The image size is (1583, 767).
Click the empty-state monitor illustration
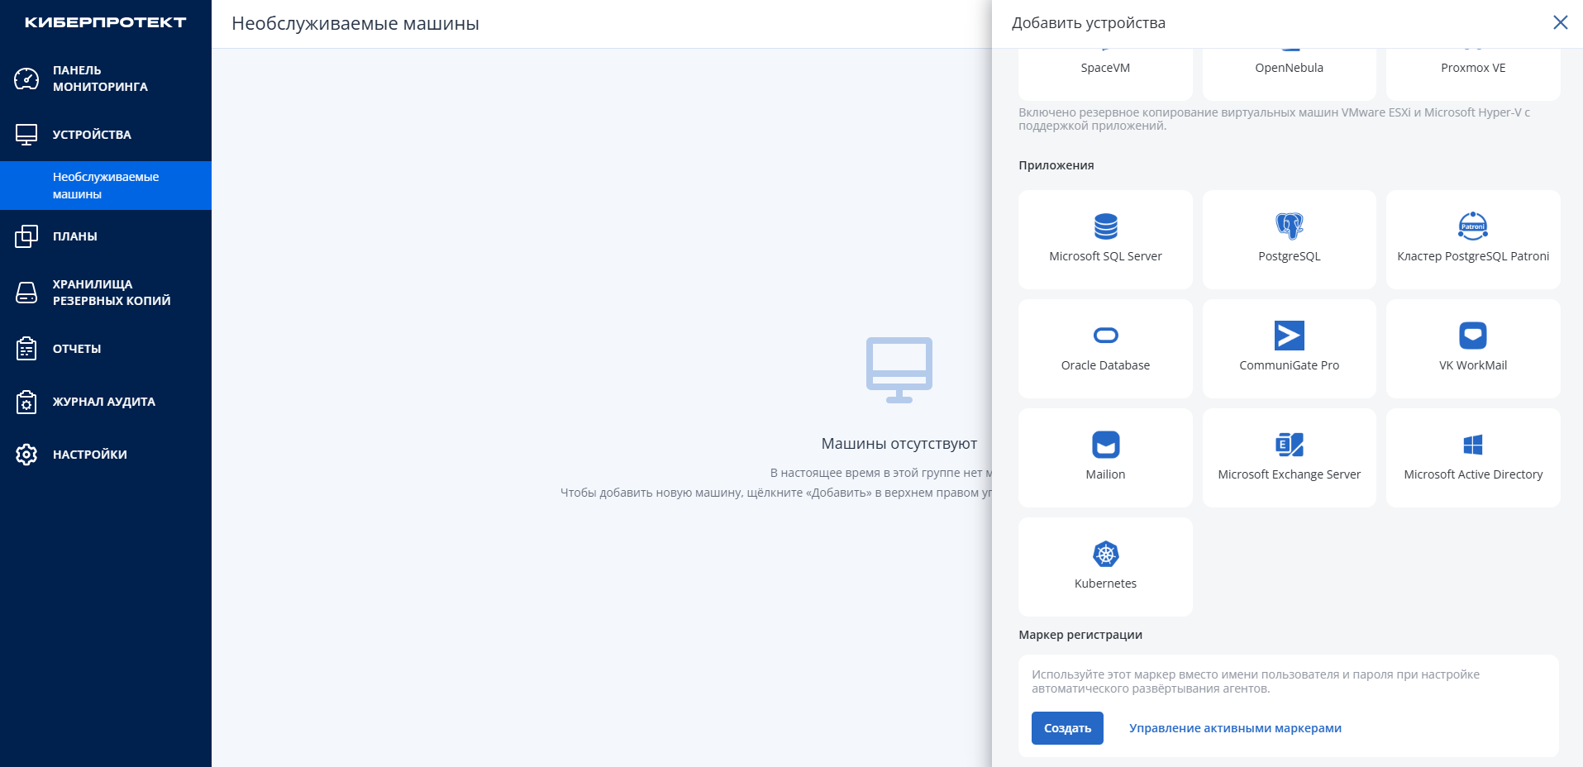pyautogui.click(x=899, y=370)
